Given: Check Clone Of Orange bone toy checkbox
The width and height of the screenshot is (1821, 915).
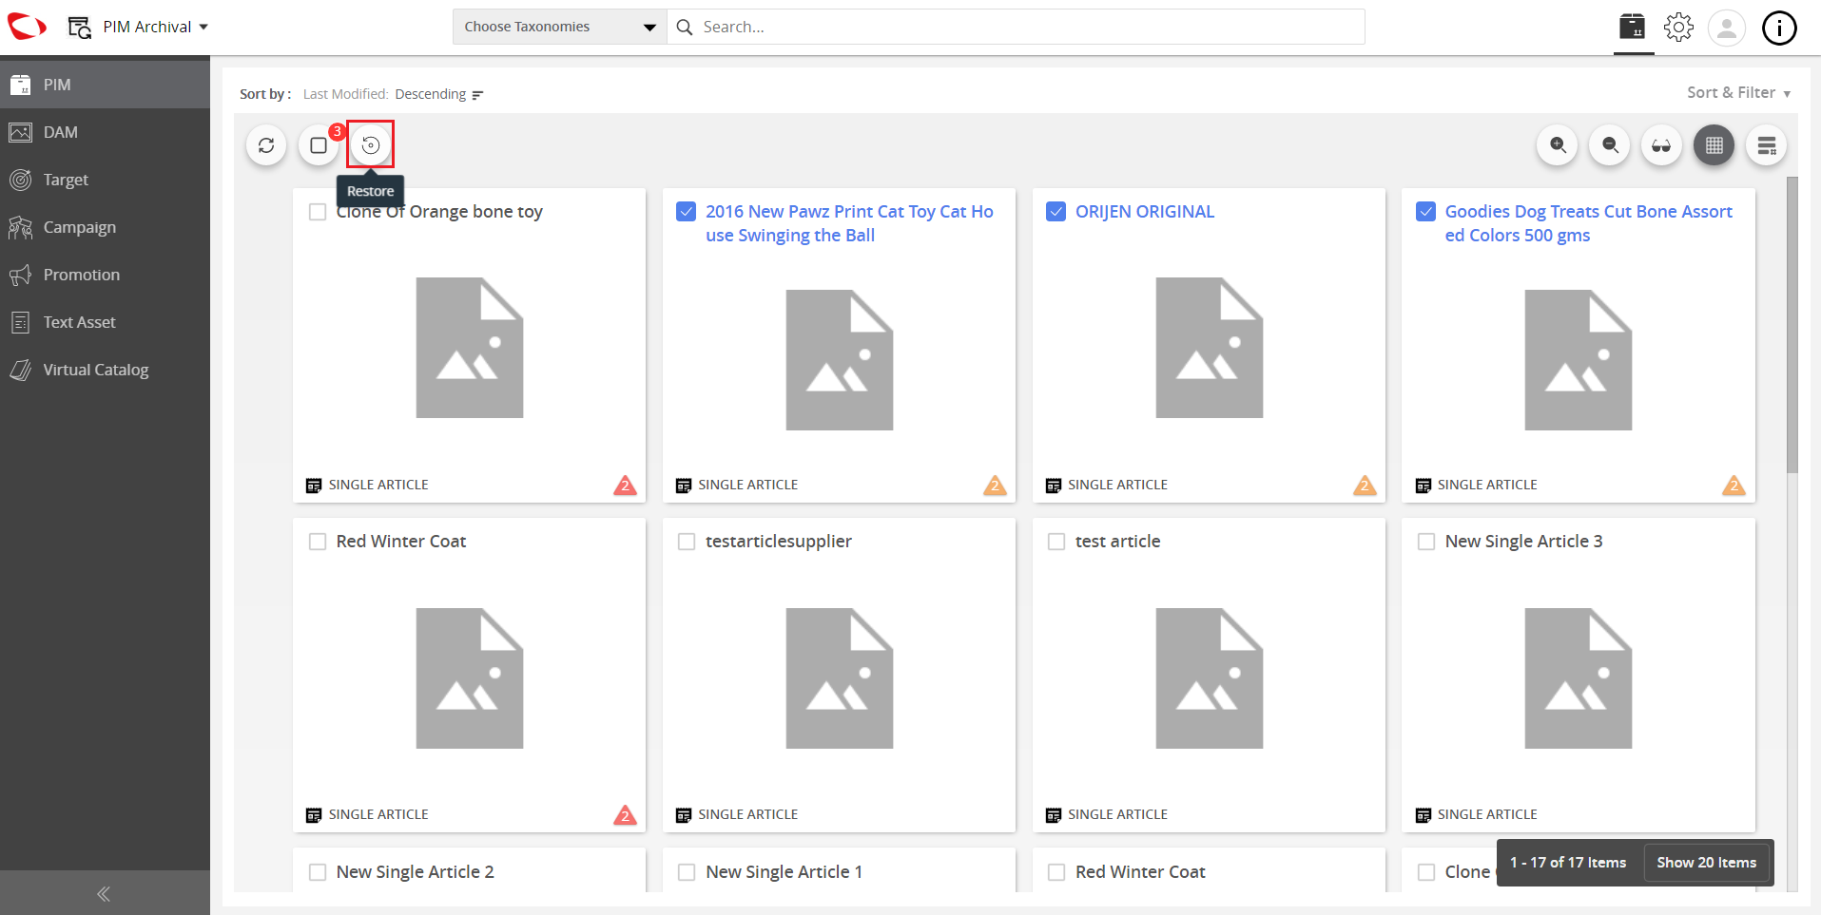Looking at the screenshot, I should (x=318, y=212).
